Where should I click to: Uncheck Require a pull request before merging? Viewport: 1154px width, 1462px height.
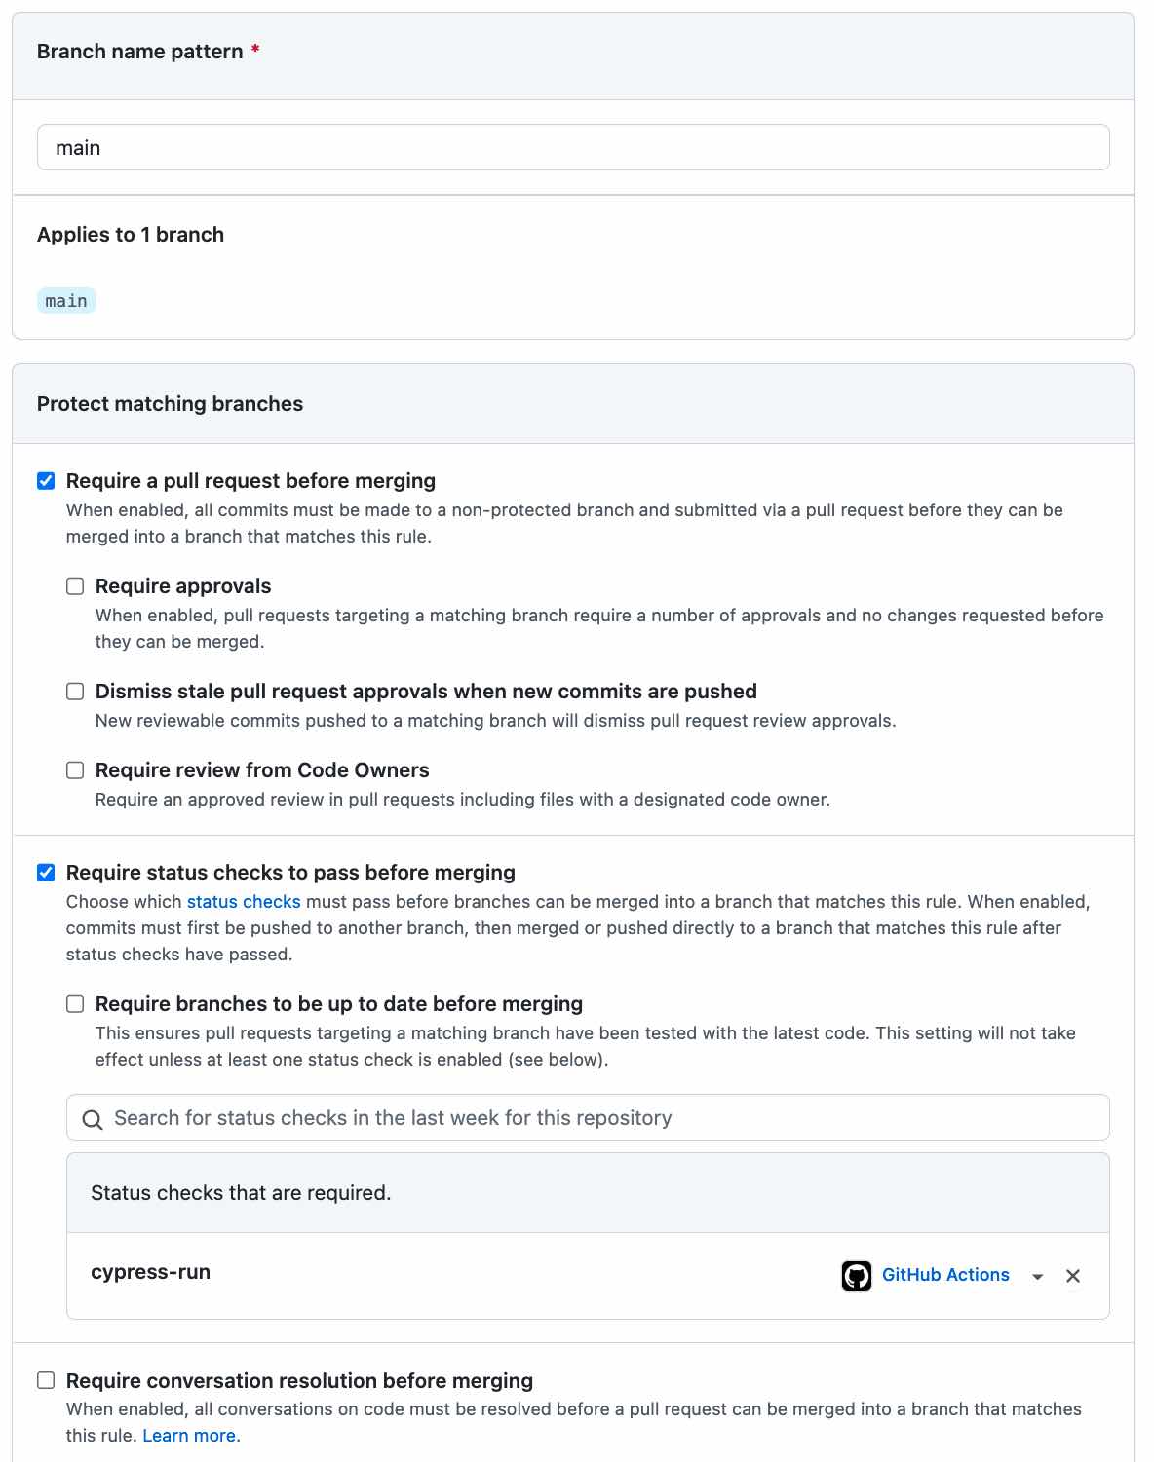[46, 481]
